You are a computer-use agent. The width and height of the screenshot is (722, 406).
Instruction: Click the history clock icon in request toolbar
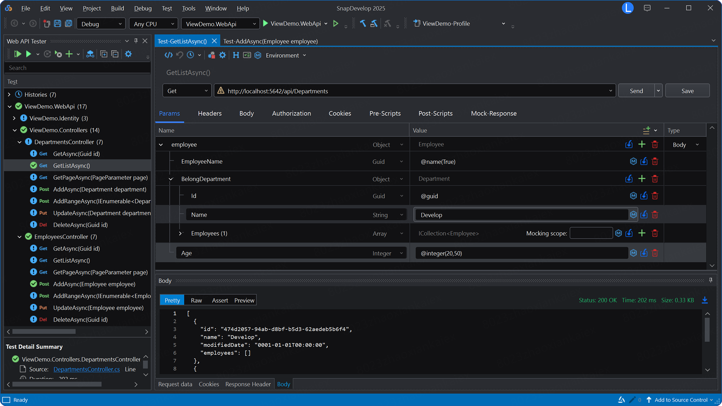tap(190, 55)
